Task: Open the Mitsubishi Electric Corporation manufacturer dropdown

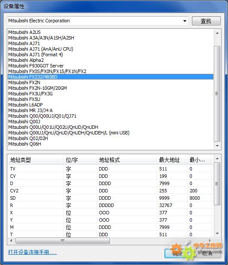Action: point(97,21)
